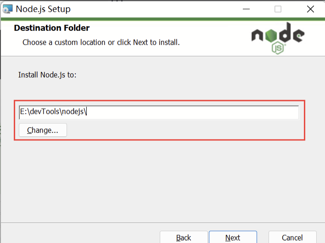The width and height of the screenshot is (325, 243).
Task: Click the green JS hexagon badge
Action: point(277,48)
